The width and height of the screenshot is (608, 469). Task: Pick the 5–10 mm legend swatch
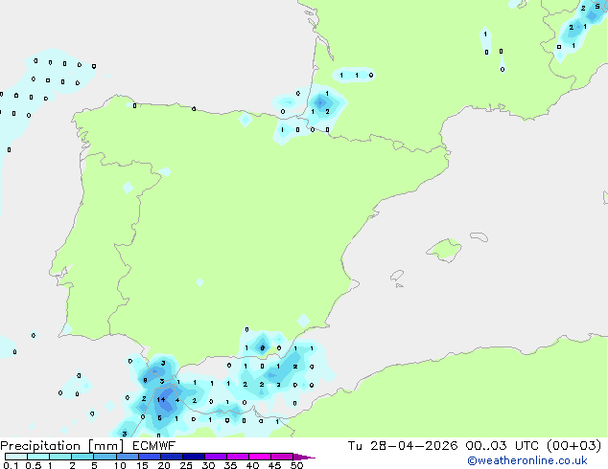(105, 457)
